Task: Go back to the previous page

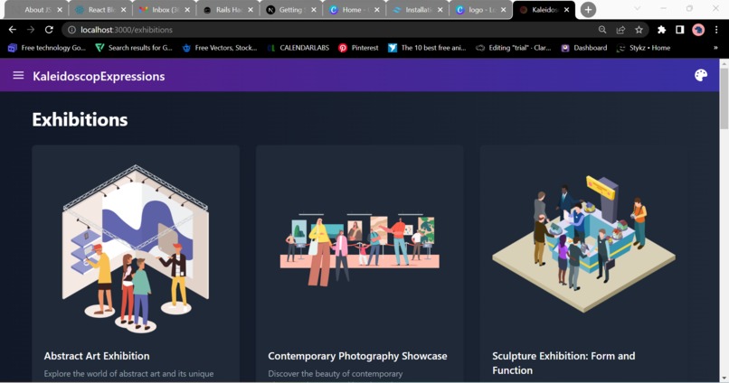Action: (13, 30)
